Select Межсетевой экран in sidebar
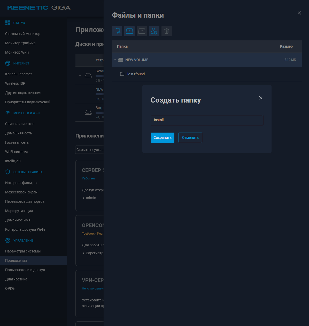The height and width of the screenshot is (326, 309). [x=21, y=192]
